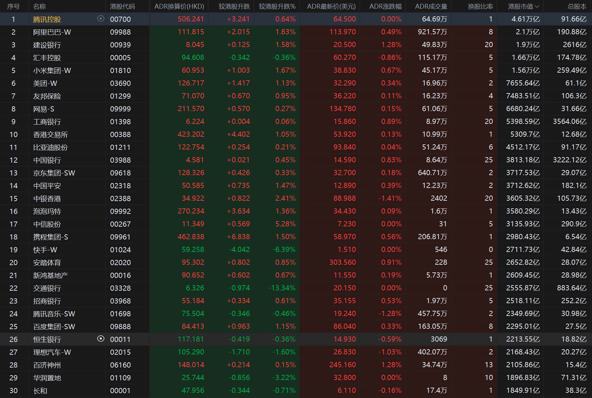Click stock code 00700
Screen dimensions: 592x398
click(x=120, y=19)
